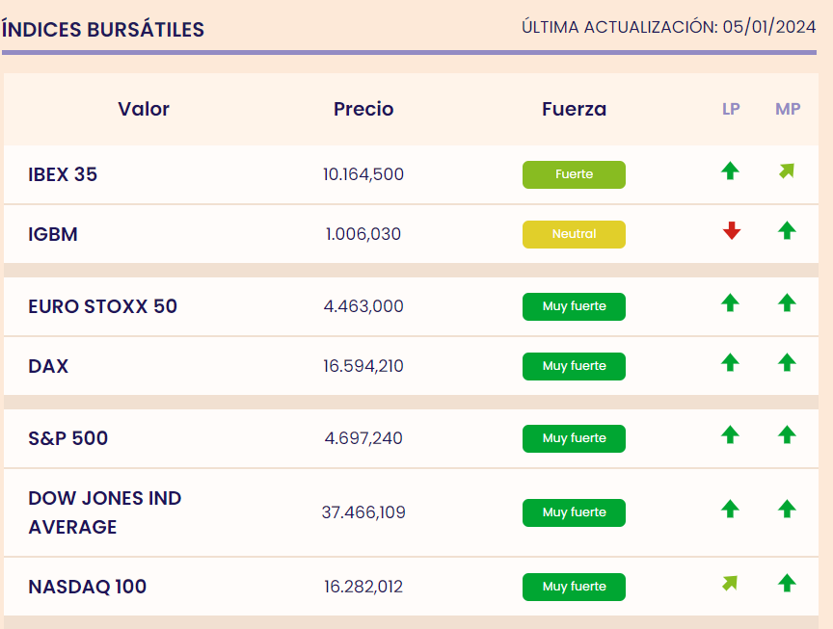This screenshot has width=833, height=629.
Task: Click the IGBM red down arrow
Action: pyautogui.click(x=732, y=231)
